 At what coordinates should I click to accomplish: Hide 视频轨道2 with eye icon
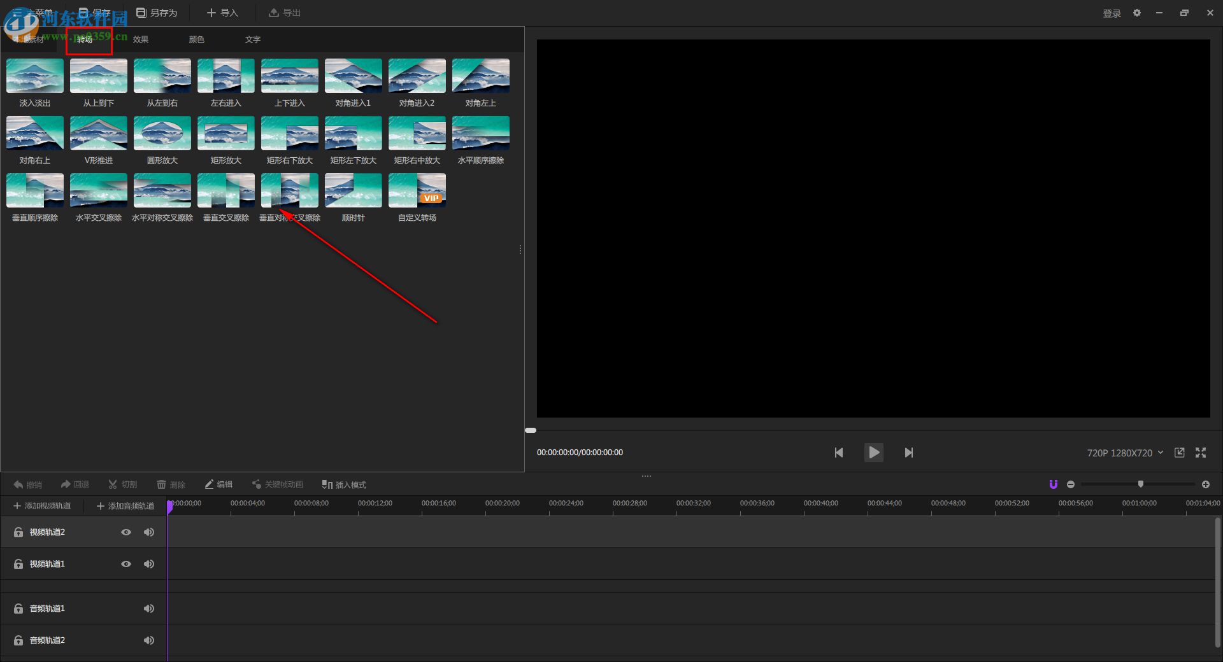click(x=126, y=532)
